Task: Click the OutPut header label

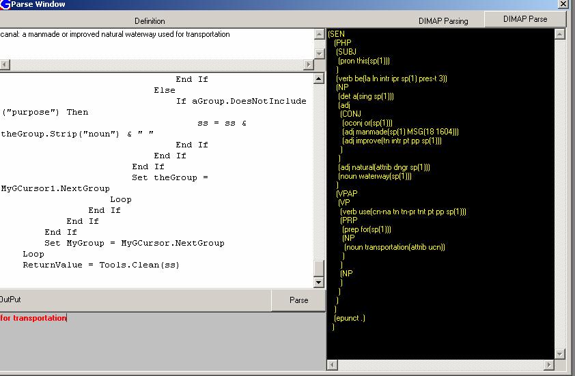Action: [10, 300]
